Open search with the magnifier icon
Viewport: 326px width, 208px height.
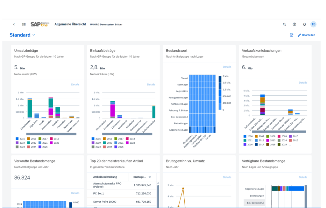284,24
